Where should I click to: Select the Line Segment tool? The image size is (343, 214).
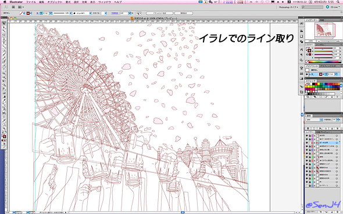click(3, 46)
